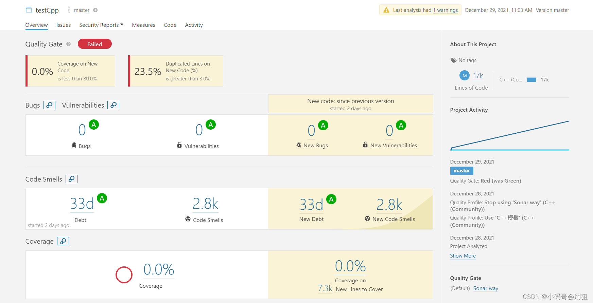Click 'Quality Gate: Red (was Green)' entry

[x=485, y=181]
